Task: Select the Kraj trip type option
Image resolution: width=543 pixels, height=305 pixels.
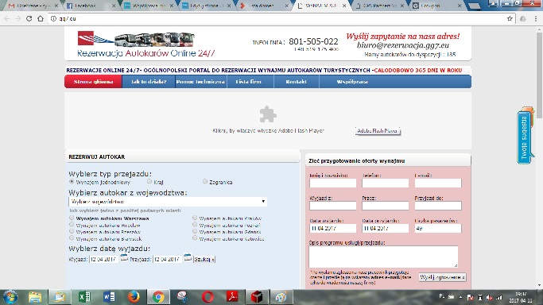Action: (x=149, y=181)
